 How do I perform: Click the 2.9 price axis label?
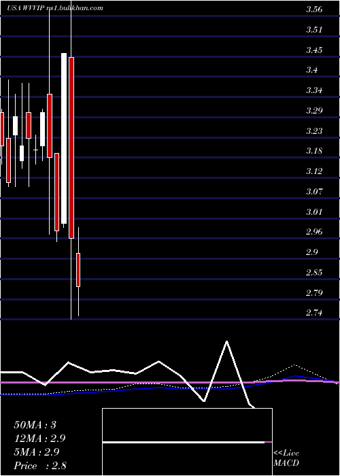click(311, 252)
